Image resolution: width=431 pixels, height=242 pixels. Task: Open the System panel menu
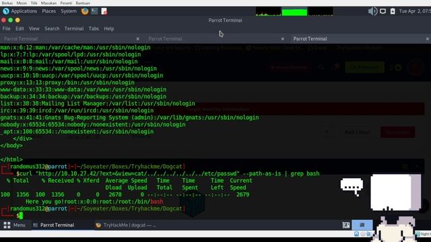[69, 11]
